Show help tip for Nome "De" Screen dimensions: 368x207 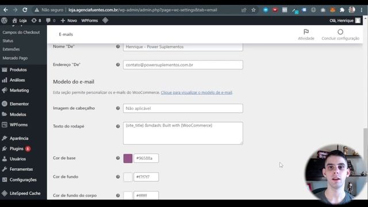click(x=118, y=47)
